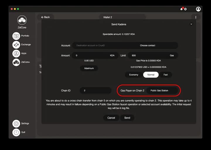
Task: Open the Portfolio section icon
Action: click(16, 36)
